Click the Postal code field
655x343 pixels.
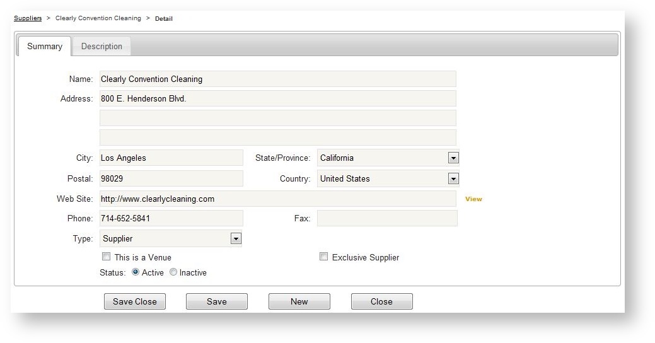click(x=171, y=178)
